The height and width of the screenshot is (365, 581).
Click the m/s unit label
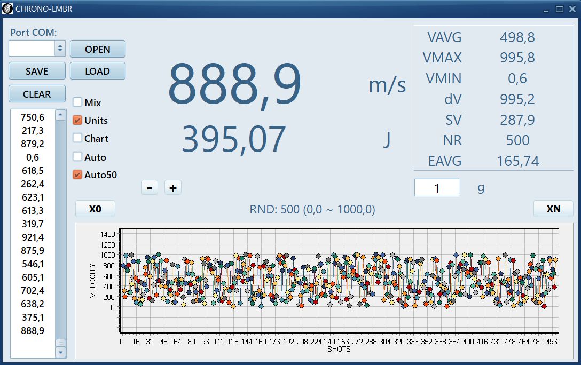tap(387, 85)
